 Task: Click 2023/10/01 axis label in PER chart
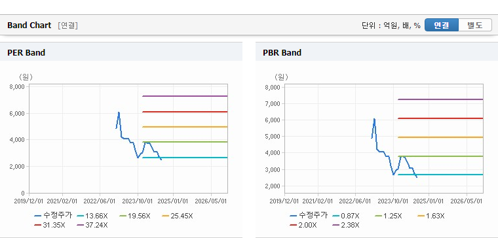(138, 201)
